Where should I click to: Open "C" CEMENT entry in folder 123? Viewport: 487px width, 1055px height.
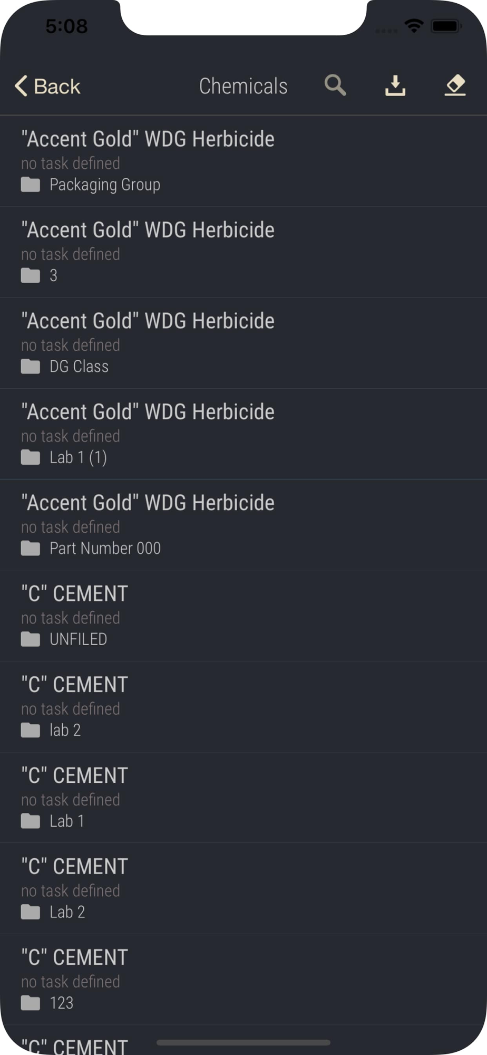click(x=244, y=980)
